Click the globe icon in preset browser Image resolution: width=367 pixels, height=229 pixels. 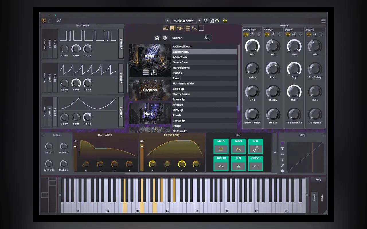click(x=165, y=38)
